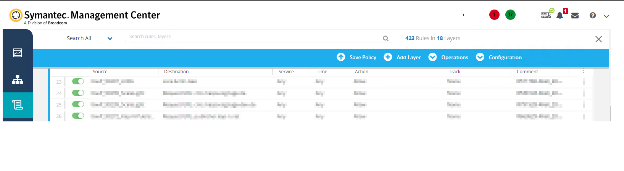
Task: Open the mail envelope icon
Action: point(575,16)
